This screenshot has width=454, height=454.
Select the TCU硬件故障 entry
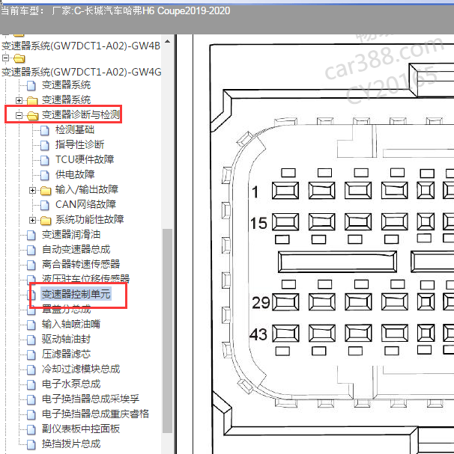(x=85, y=159)
